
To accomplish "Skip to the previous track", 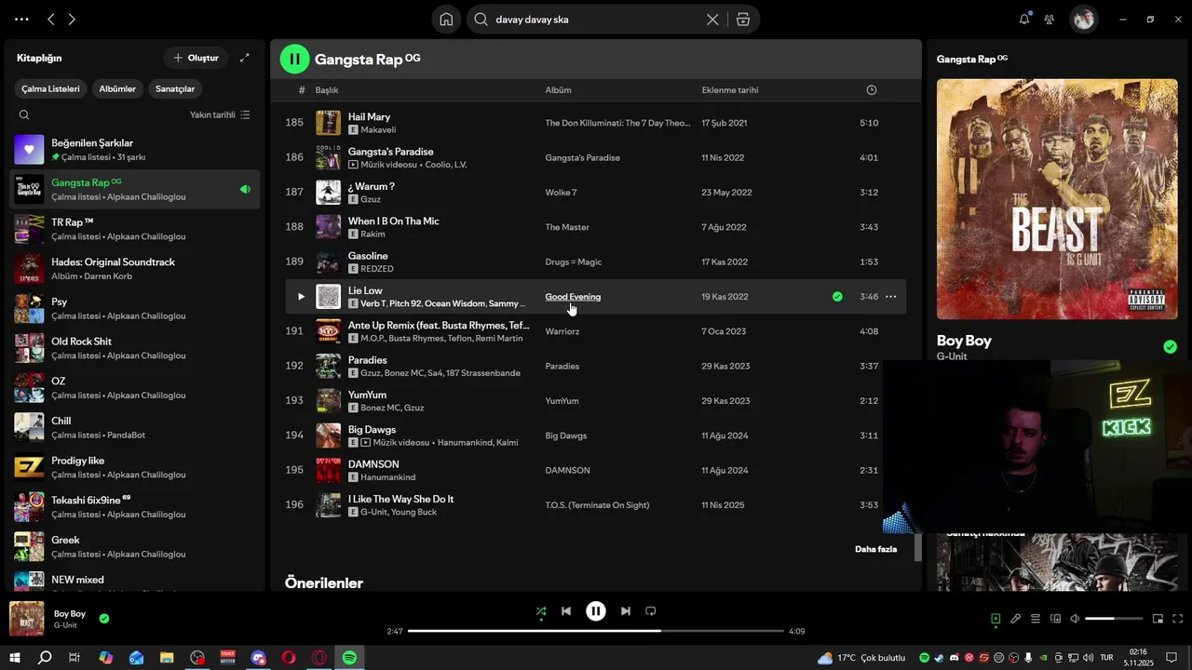I will (566, 611).
